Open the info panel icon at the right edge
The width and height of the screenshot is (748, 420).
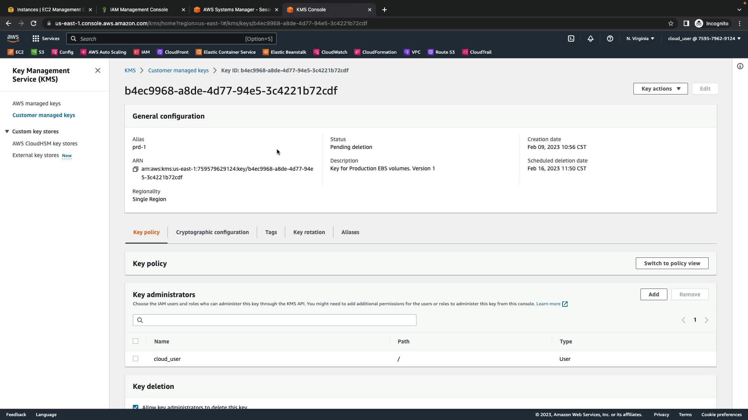(x=740, y=66)
